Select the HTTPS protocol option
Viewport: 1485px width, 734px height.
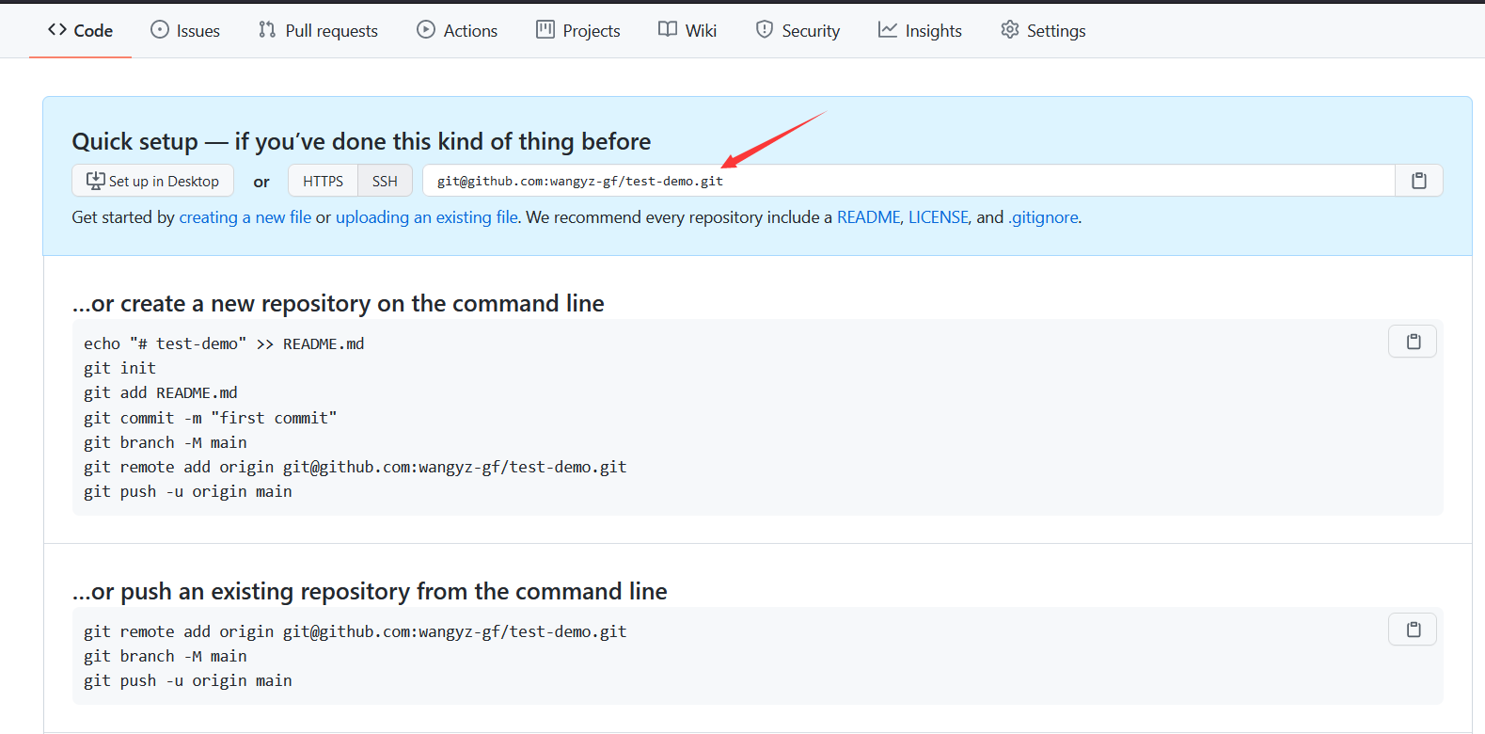click(323, 181)
